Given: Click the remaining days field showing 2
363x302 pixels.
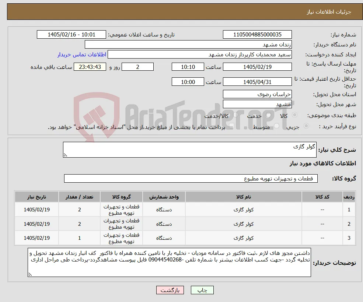Looking at the screenshot, I should click(137, 67).
